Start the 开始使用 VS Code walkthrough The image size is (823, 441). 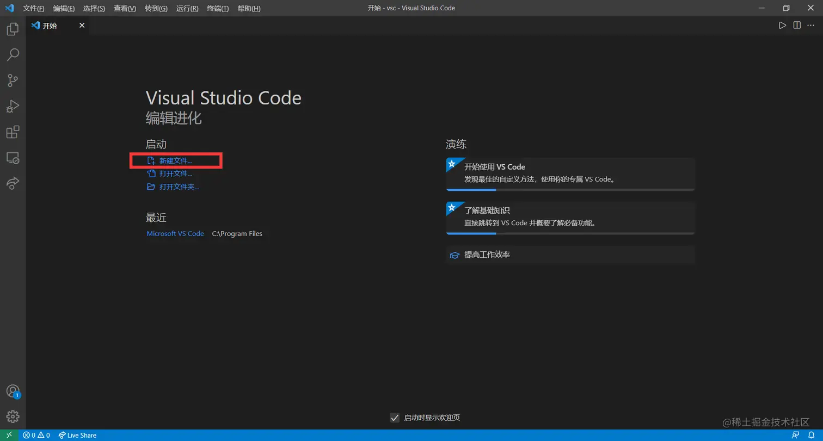pos(570,174)
